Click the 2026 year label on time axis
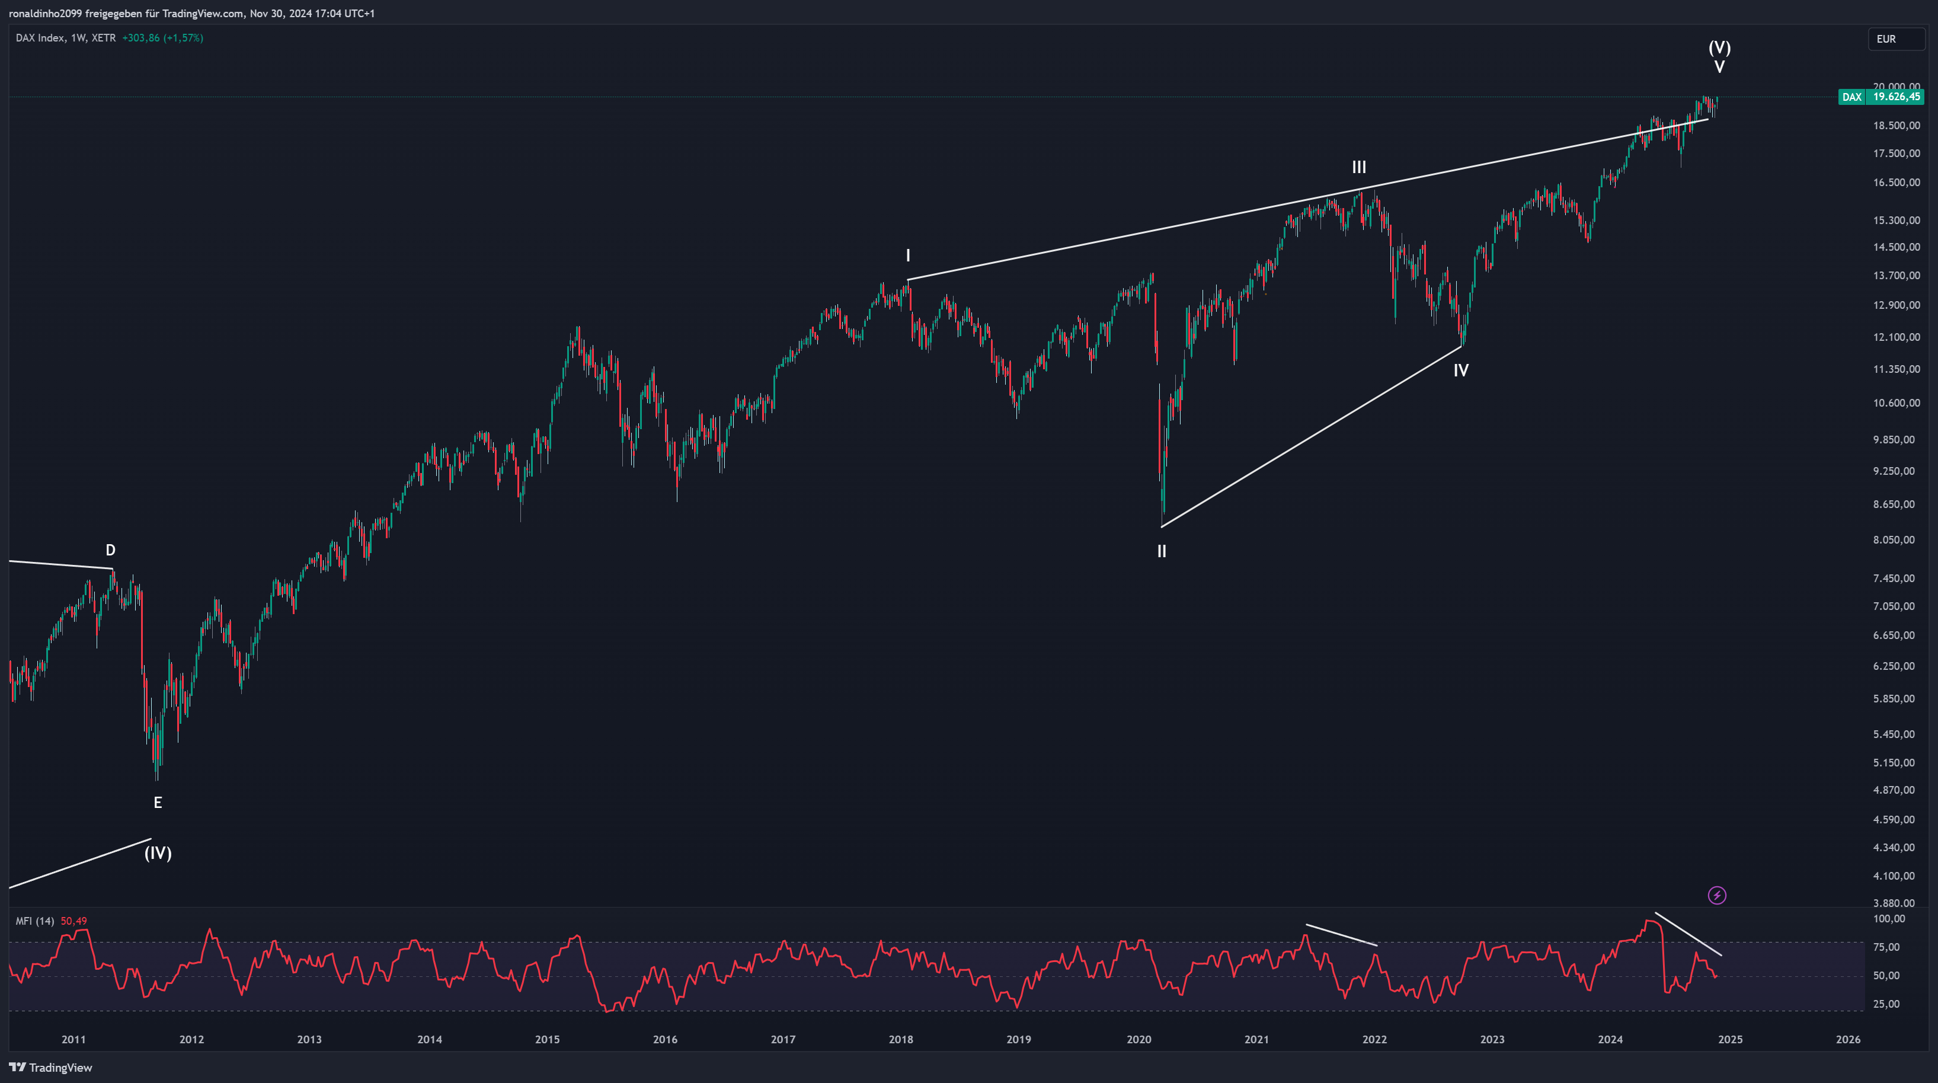The width and height of the screenshot is (1938, 1083). coord(1848,1039)
